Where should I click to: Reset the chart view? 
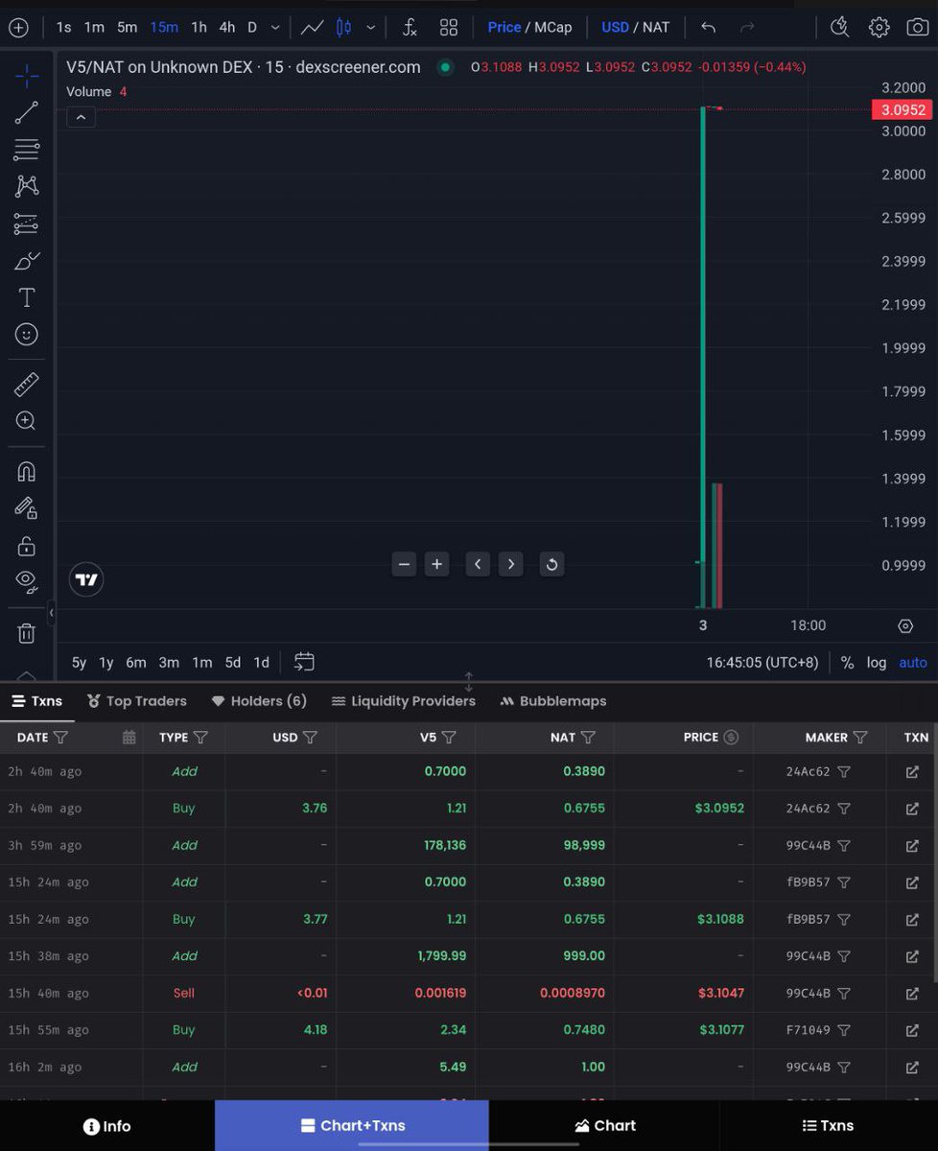[551, 564]
